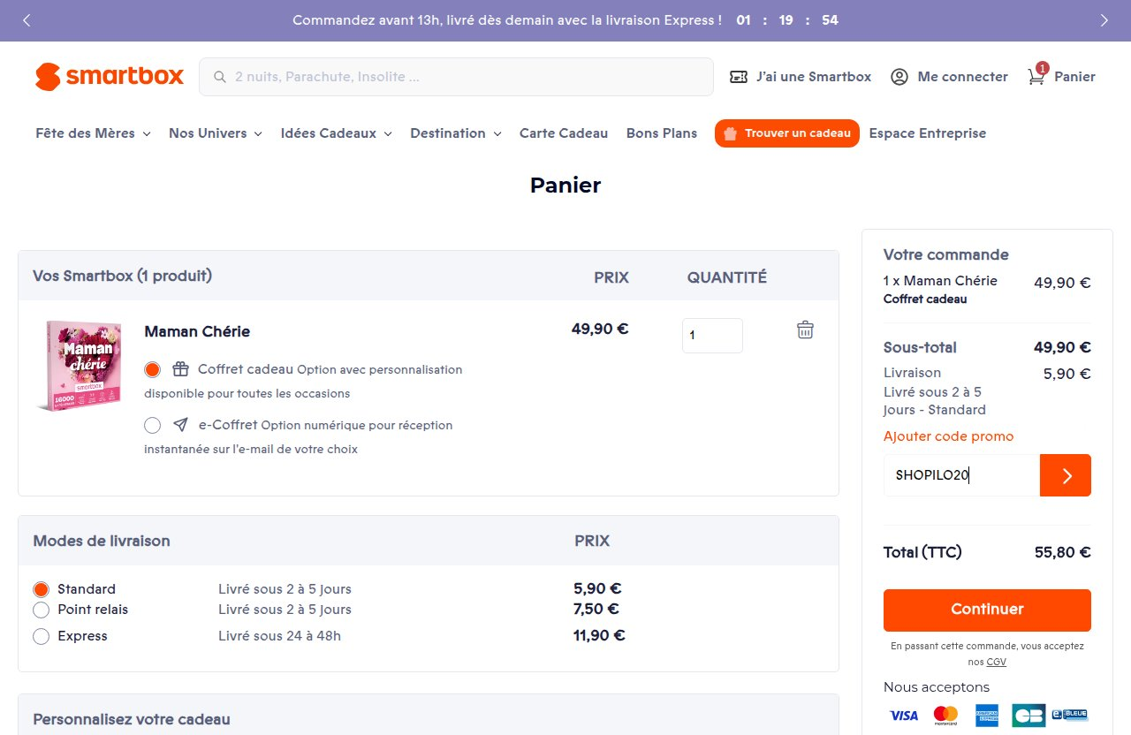
Task: Click the Smartbox logo
Action: pos(110,77)
